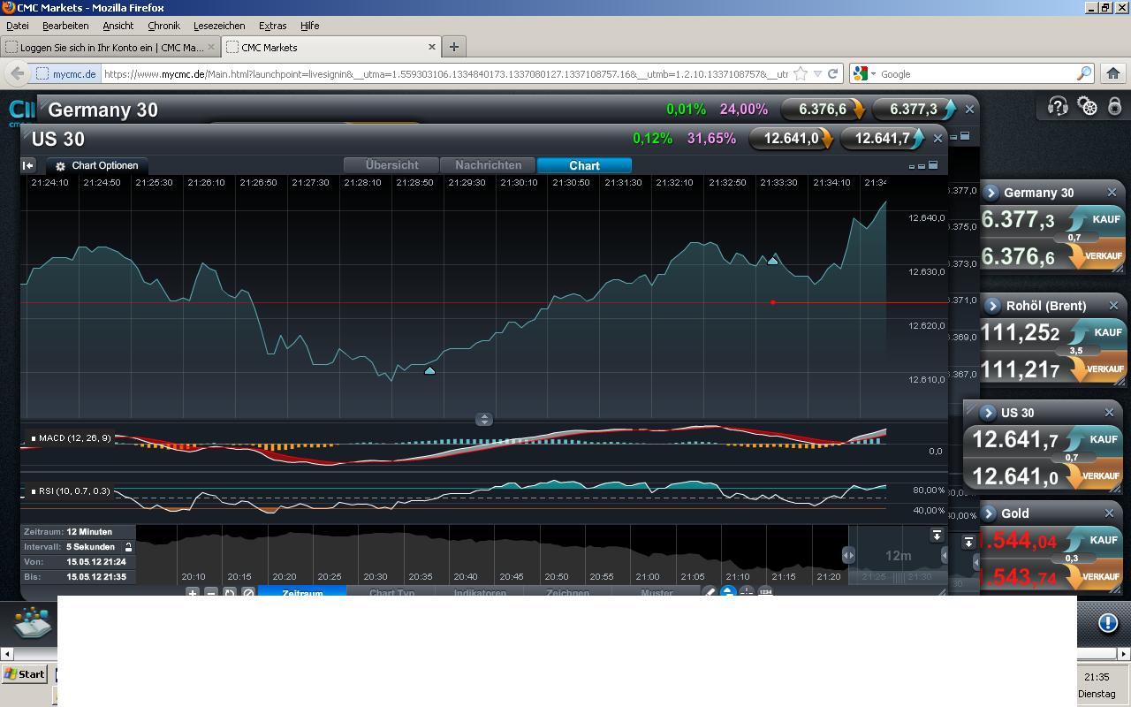
Task: Toggle the Intervall lock icon
Action: point(128,547)
